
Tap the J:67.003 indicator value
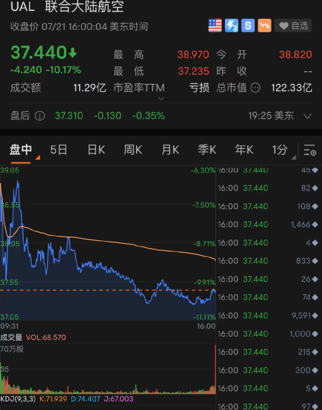119,399
